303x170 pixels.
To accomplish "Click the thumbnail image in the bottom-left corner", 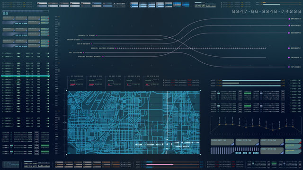I will (x=11, y=164).
